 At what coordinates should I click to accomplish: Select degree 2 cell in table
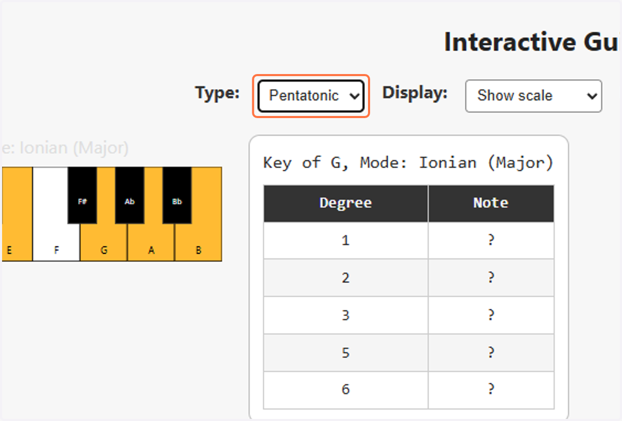tap(346, 278)
